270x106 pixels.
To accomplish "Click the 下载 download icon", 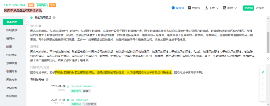I will tap(206, 8).
